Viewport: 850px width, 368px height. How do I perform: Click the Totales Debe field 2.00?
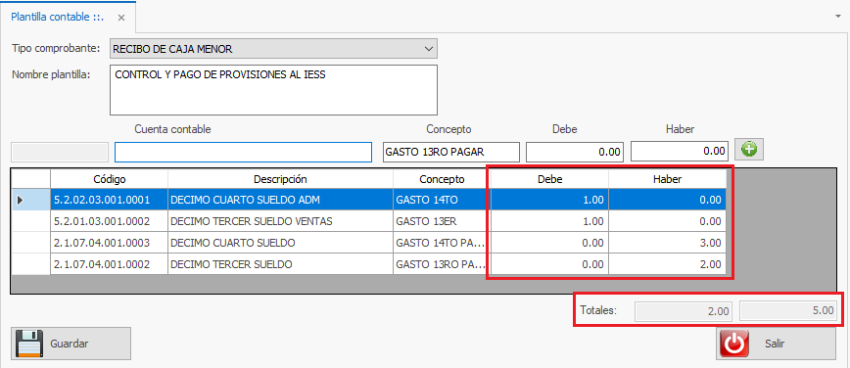point(685,311)
